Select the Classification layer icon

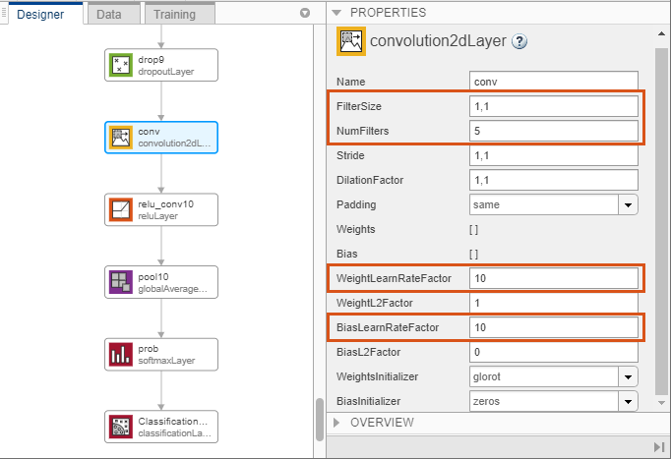121,427
